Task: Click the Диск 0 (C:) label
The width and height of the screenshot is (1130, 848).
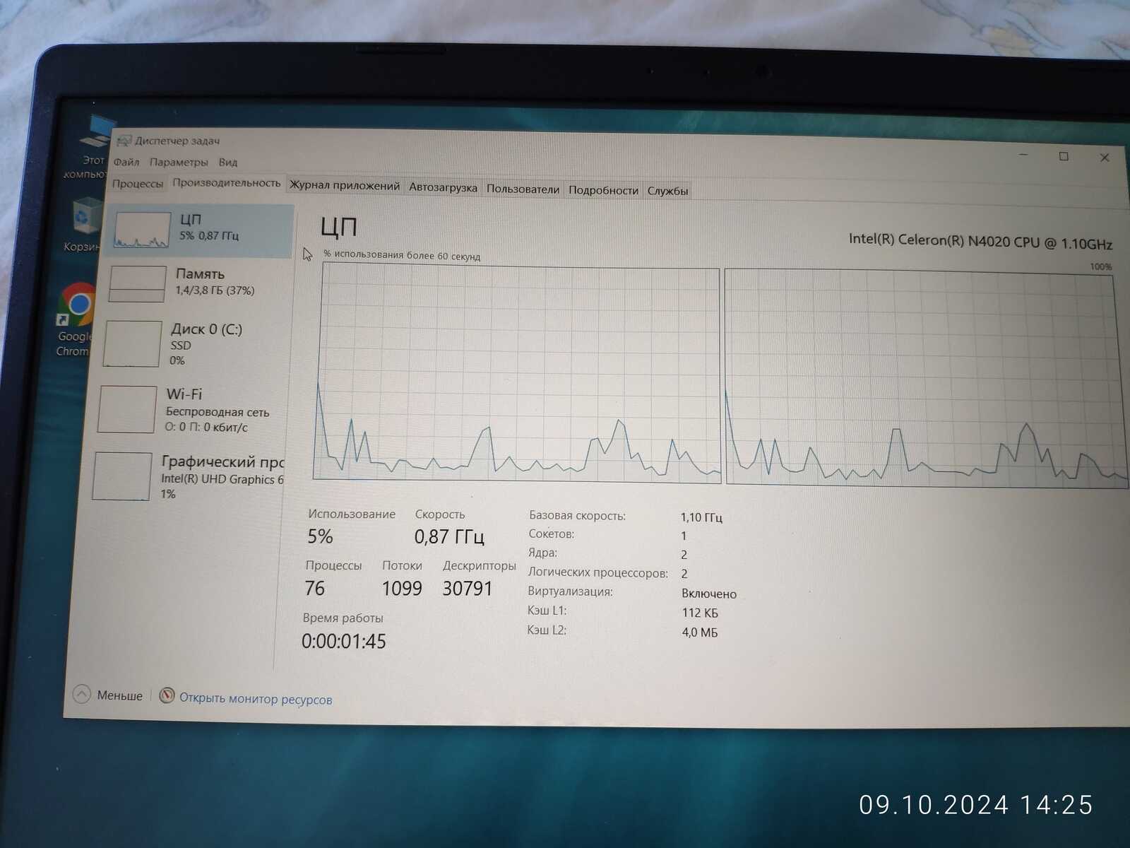Action: 206,329
